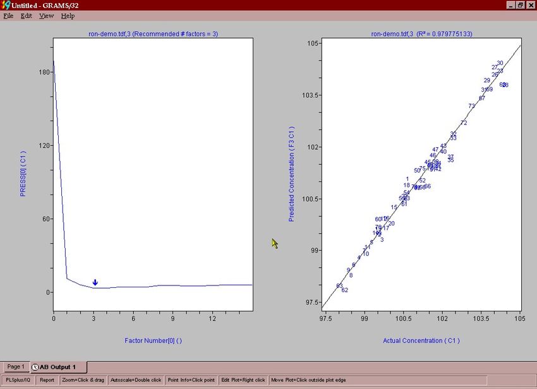Viewport: 537px width, 389px height.
Task: Restore the GRAMS/32 window size
Action: point(520,5)
